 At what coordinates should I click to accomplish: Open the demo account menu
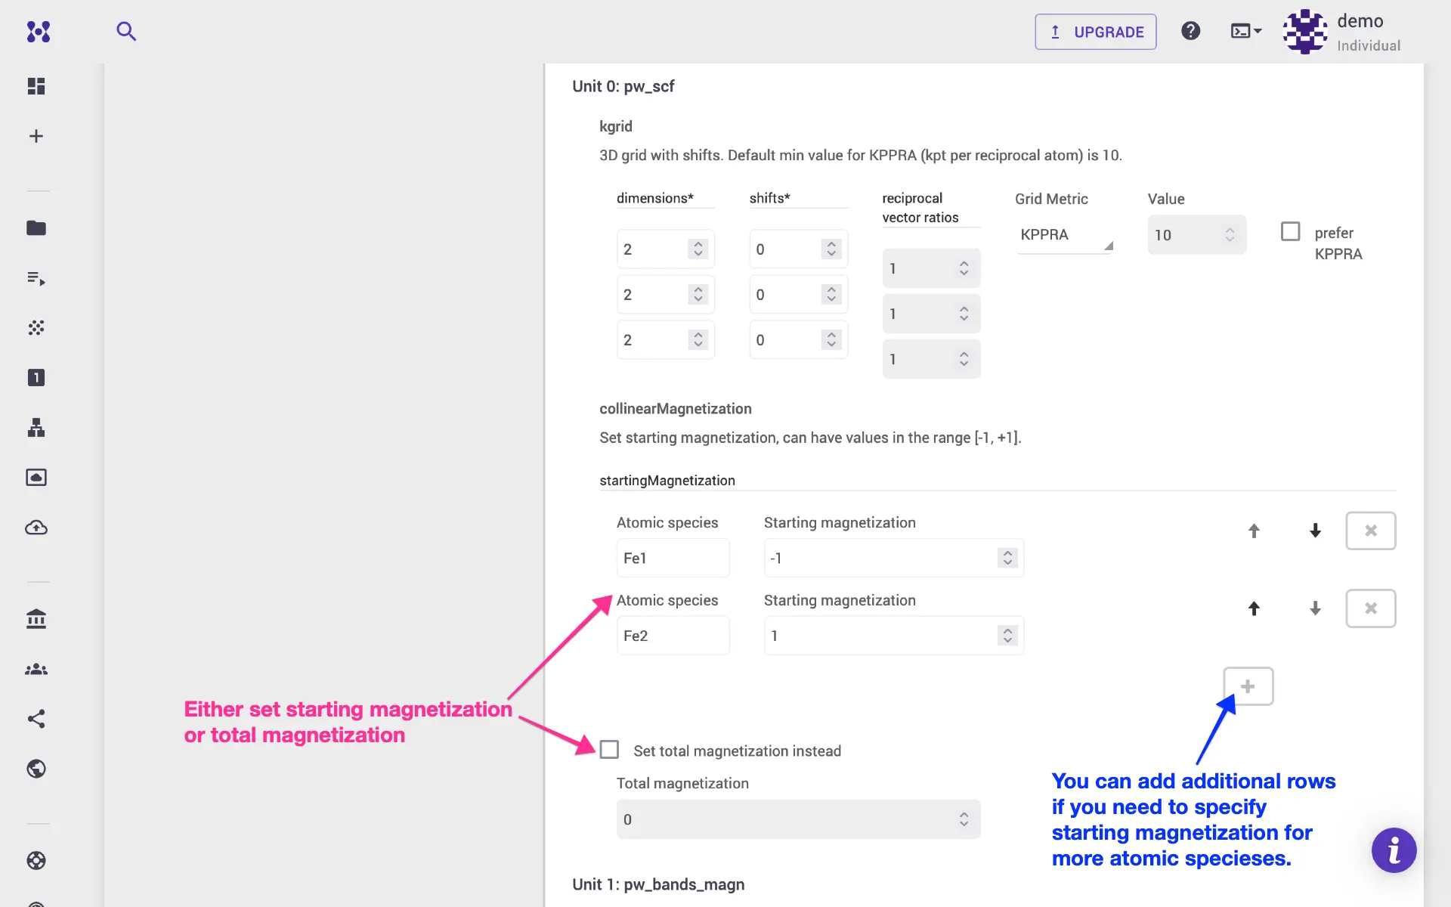pos(1342,32)
